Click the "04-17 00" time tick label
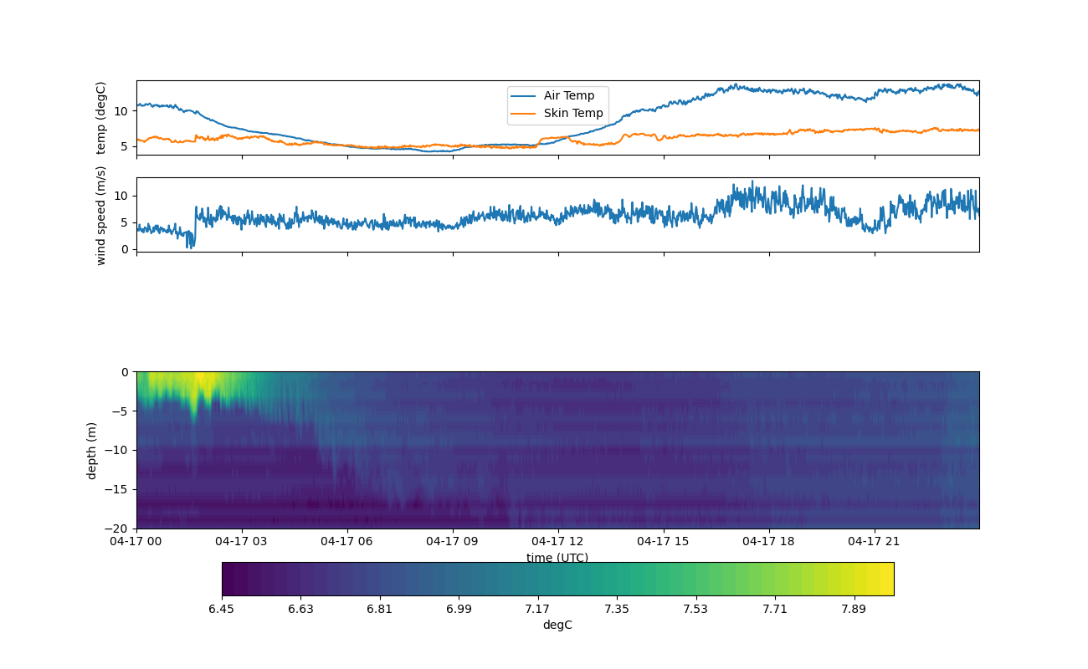Screen dimensions: 1088x669 (137, 541)
